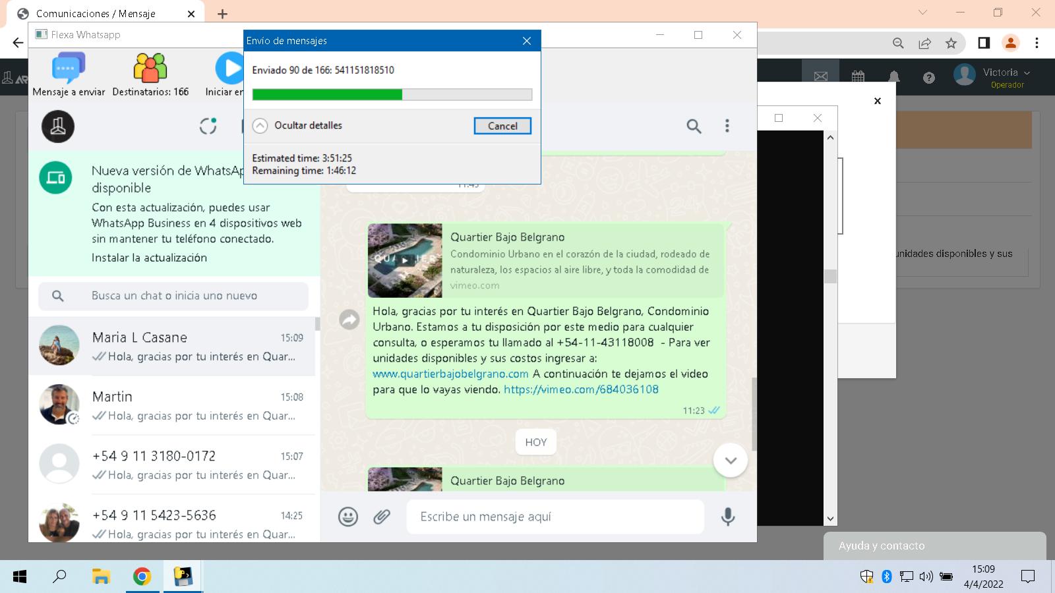Click the attach paperclip icon

pos(382,517)
